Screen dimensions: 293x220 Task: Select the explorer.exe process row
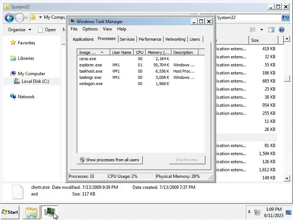[141, 65]
